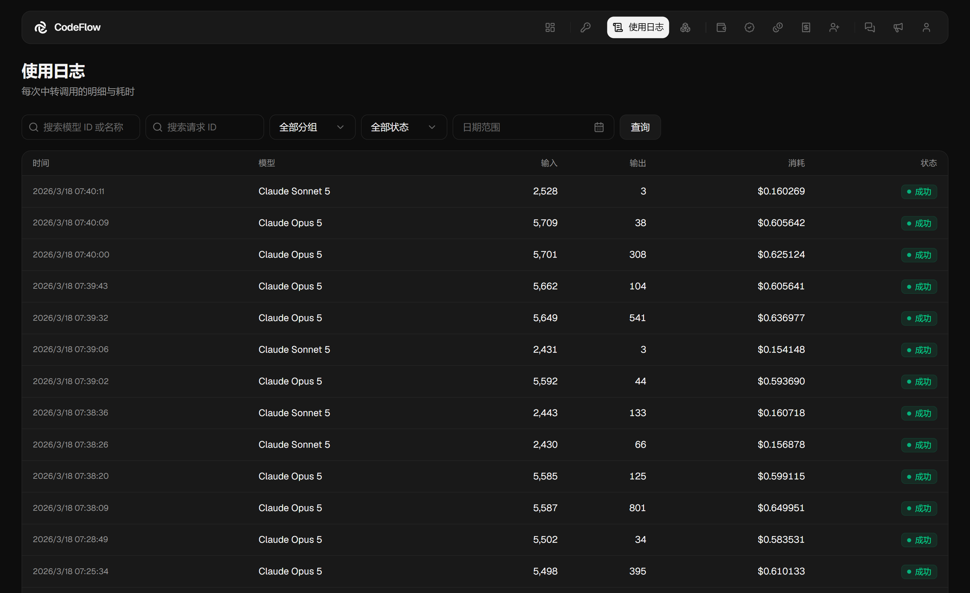The width and height of the screenshot is (970, 593).
Task: Click the input value 5,585
Action: coord(545,476)
